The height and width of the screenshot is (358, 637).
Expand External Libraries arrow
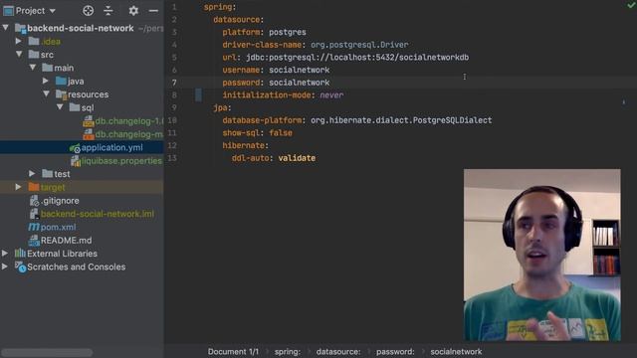tap(5, 253)
